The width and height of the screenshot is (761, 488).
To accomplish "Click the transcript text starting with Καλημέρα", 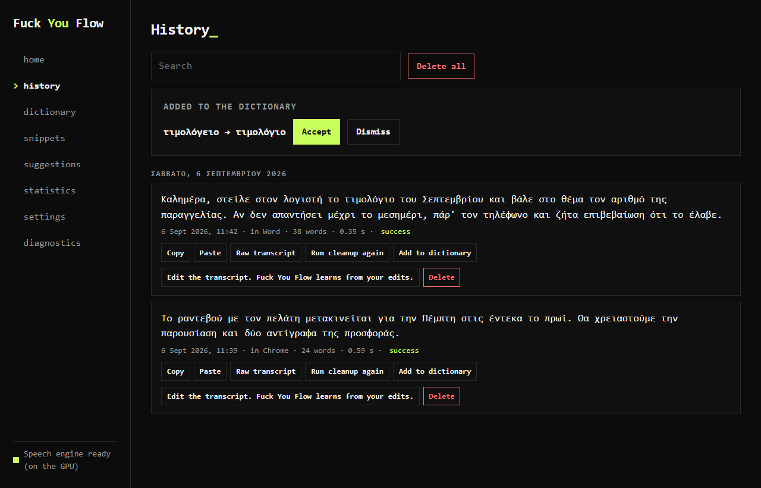I will 441,207.
